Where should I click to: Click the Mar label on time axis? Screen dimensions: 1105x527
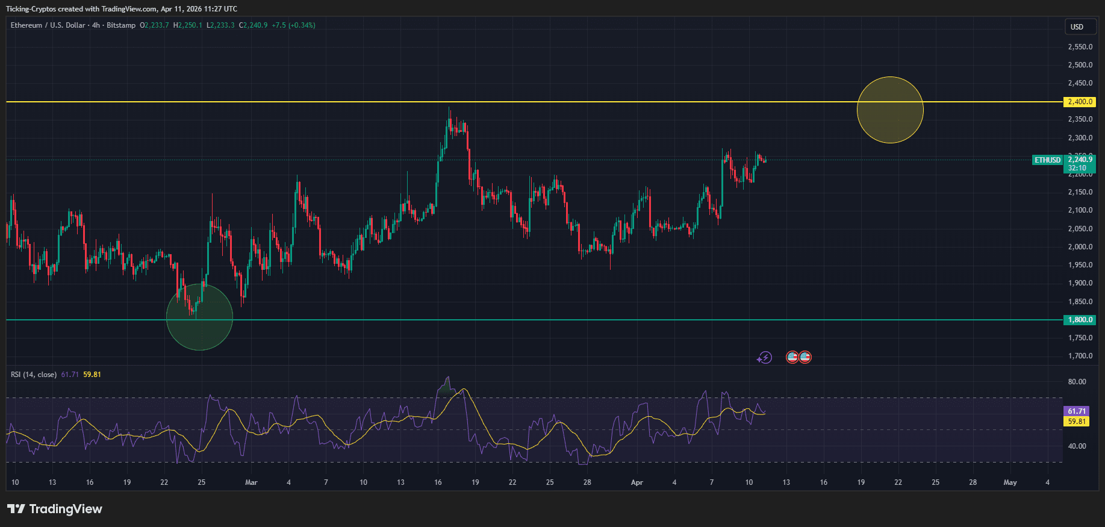(x=251, y=482)
